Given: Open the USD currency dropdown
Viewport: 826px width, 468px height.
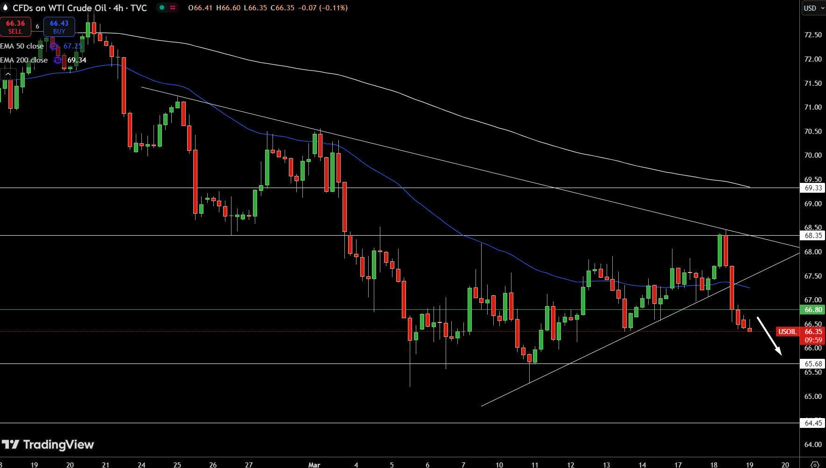Looking at the screenshot, I should pyautogui.click(x=813, y=8).
